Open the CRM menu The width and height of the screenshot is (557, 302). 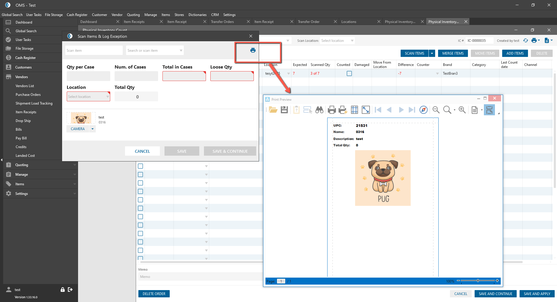pos(215,15)
